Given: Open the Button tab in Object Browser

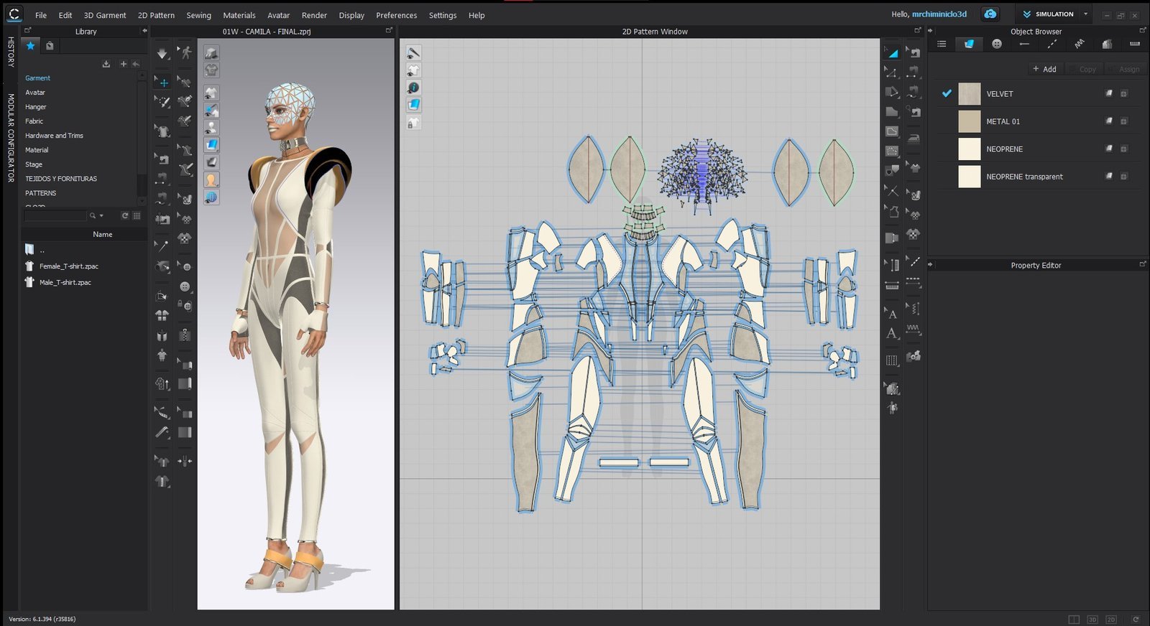Looking at the screenshot, I should [x=997, y=44].
